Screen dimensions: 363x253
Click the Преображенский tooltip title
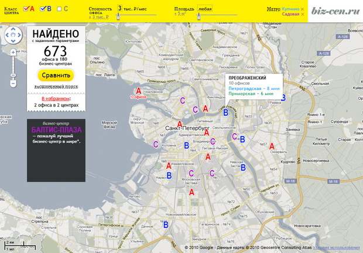pos(247,78)
